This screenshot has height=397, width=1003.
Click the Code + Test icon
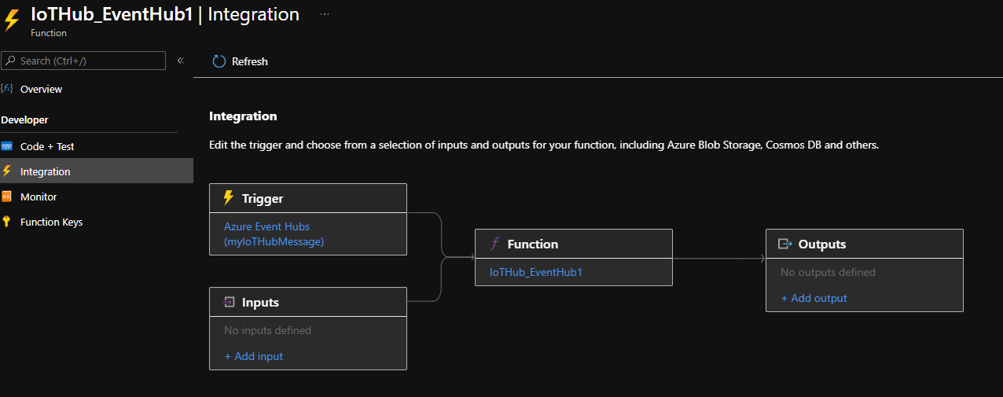tap(7, 146)
